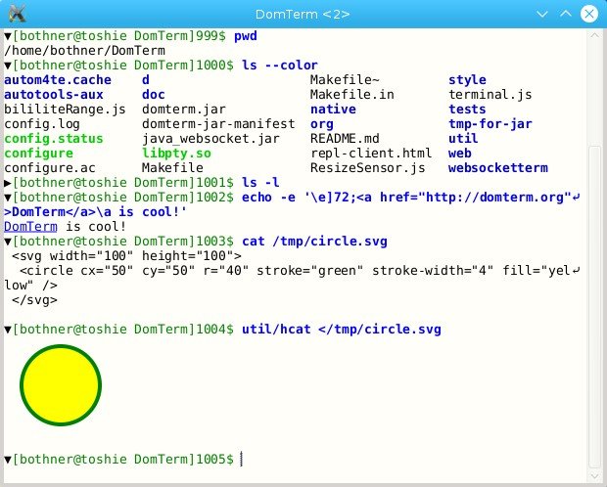Click the </svg> closing tag line

[x=34, y=300]
